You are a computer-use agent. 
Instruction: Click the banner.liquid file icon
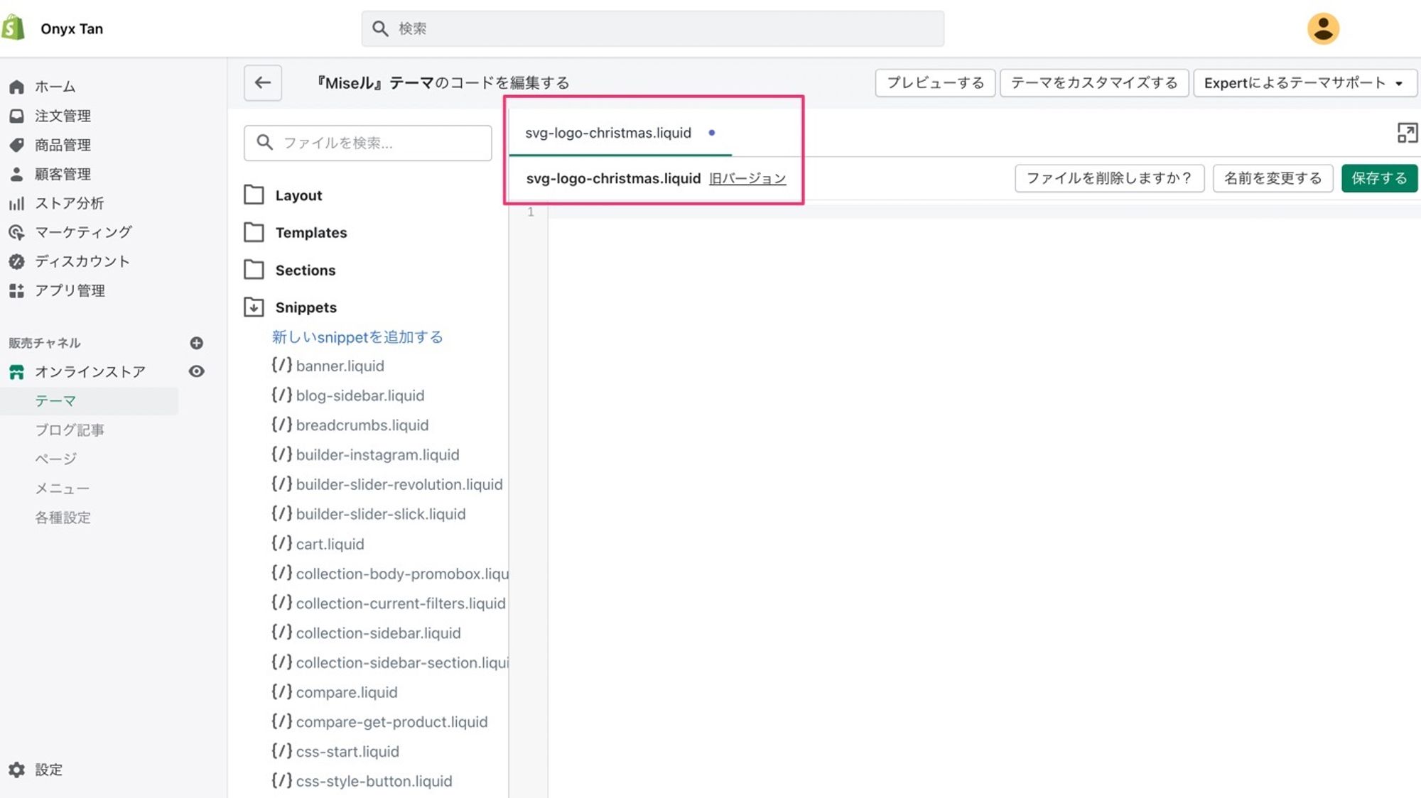point(281,365)
